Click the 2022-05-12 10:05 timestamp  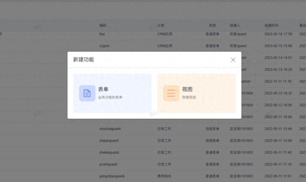pyautogui.click(x=278, y=105)
